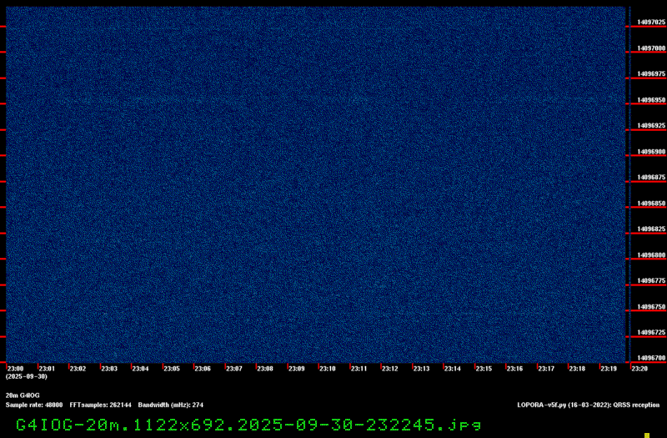Screen dimensions: 667x438
Task: Click the 23:05 time axis label
Action: click(171, 368)
